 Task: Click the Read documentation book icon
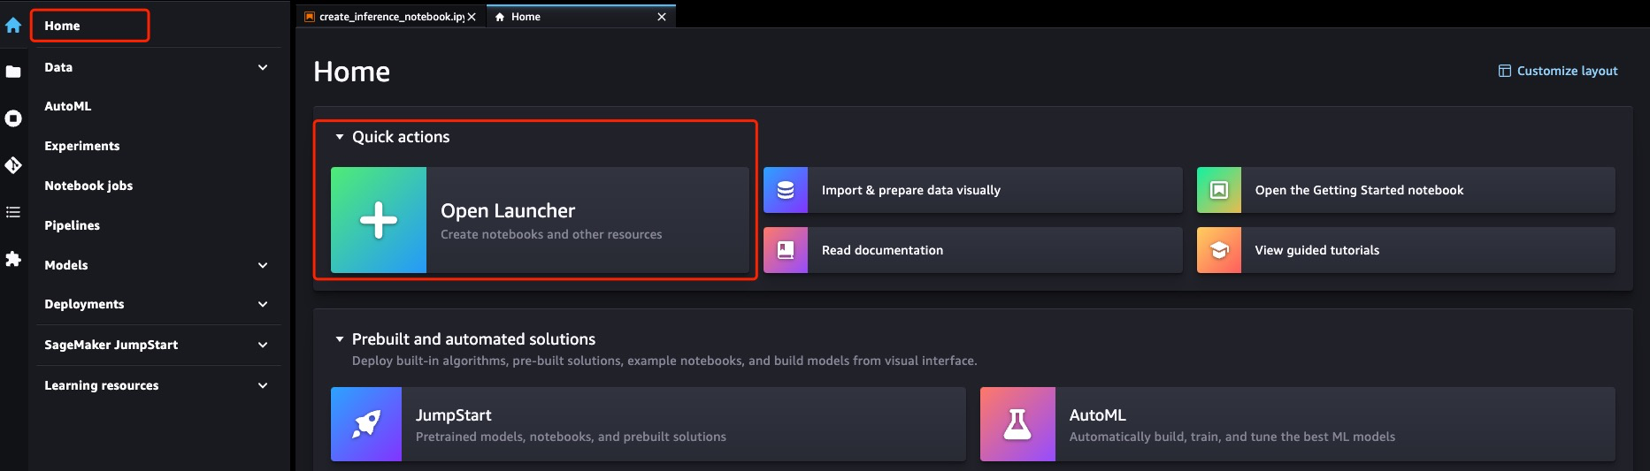(786, 250)
